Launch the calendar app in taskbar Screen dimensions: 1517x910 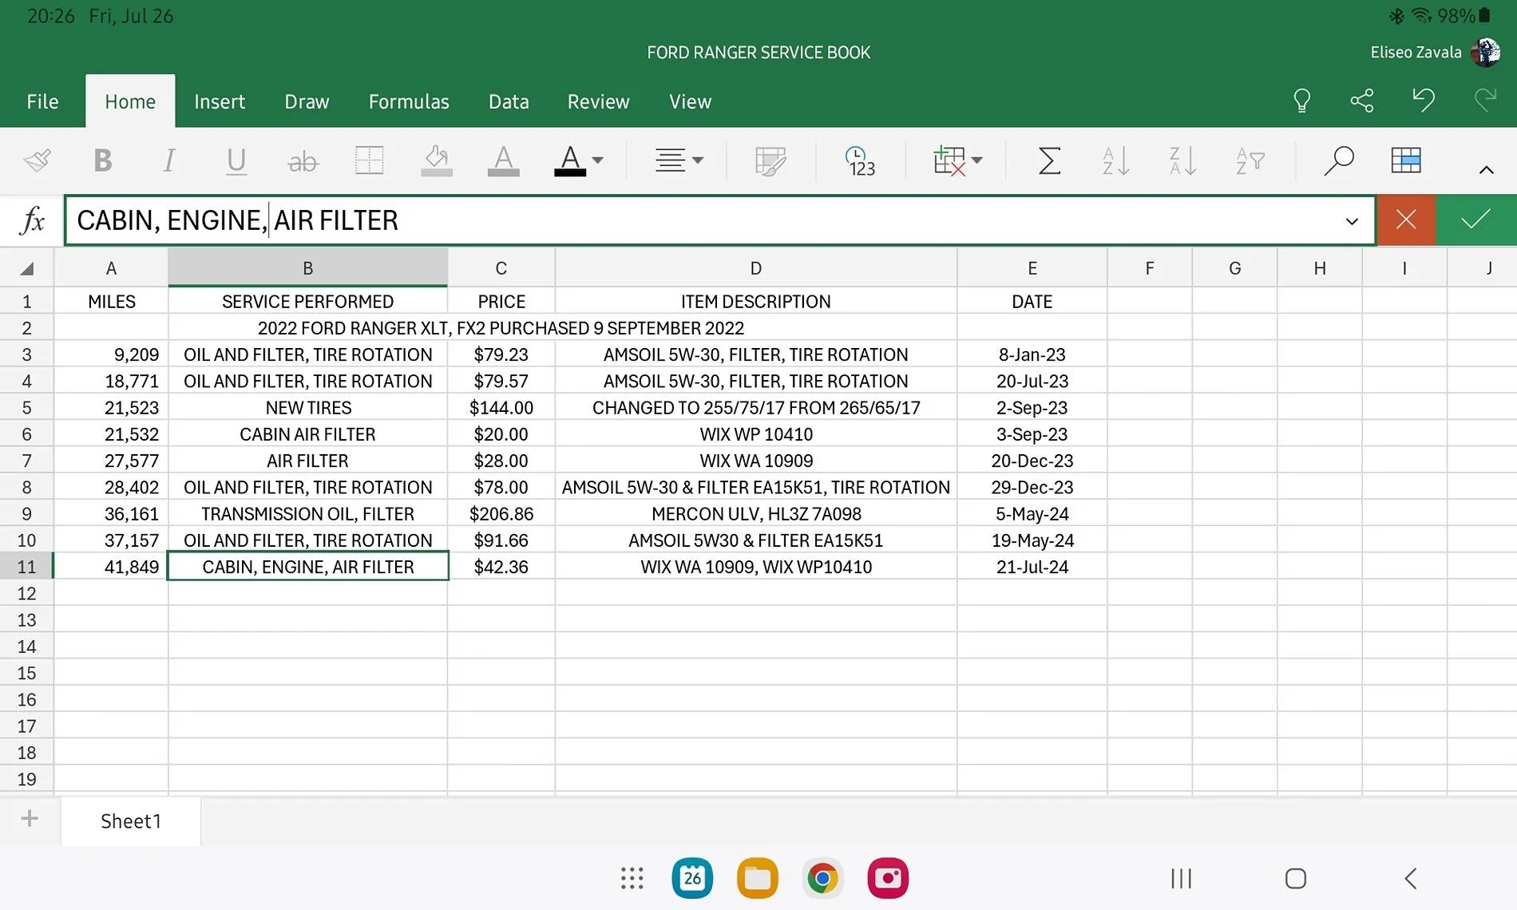coord(692,878)
